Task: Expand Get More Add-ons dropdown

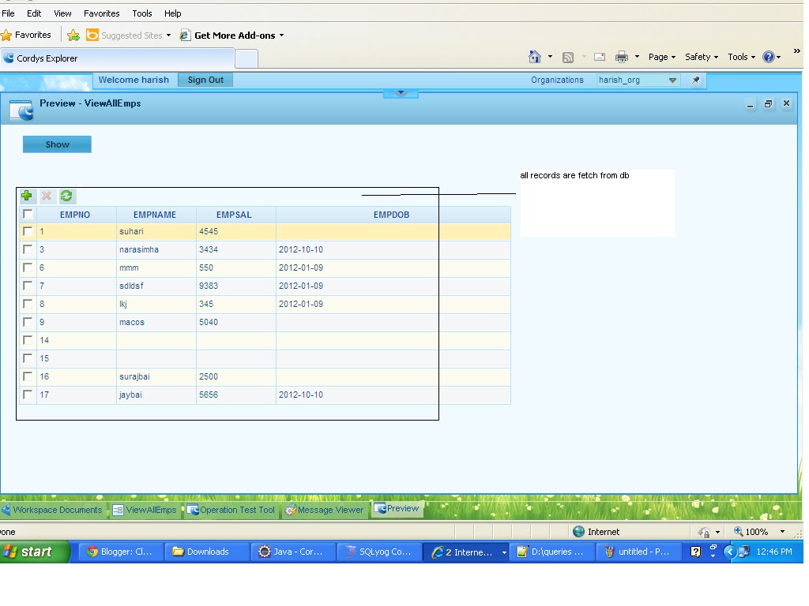Action: [281, 35]
